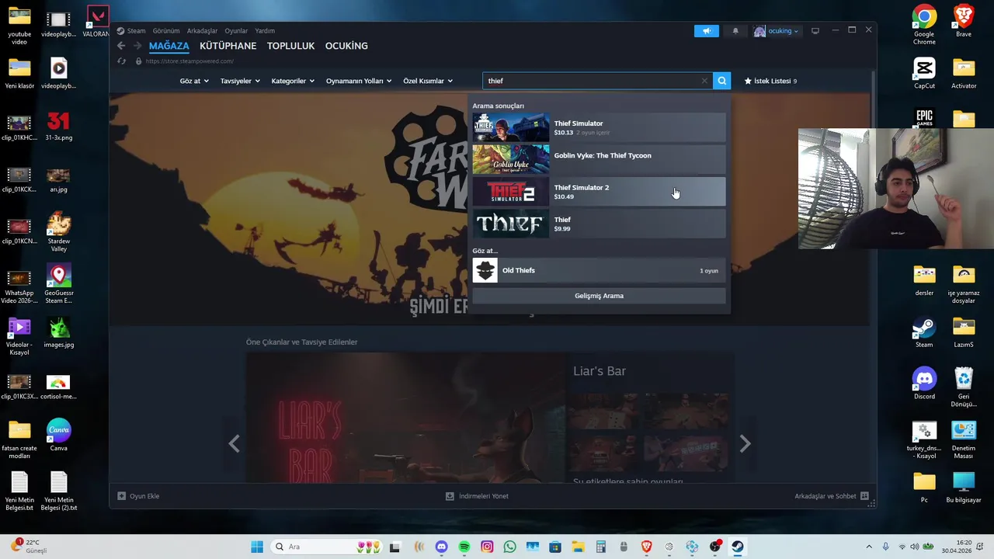The height and width of the screenshot is (559, 994).
Task: Open the Görünüm menu
Action: tap(166, 31)
